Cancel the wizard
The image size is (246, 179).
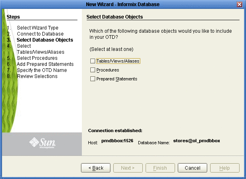192,168
